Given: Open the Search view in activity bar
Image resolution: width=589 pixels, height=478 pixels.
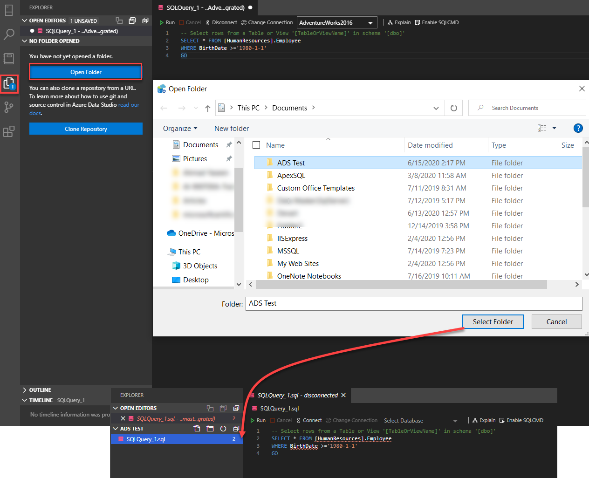Looking at the screenshot, I should [x=8, y=34].
